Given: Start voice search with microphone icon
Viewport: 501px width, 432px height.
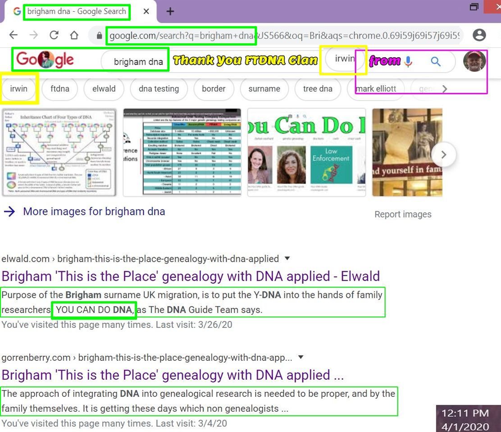Looking at the screenshot, I should click(408, 62).
